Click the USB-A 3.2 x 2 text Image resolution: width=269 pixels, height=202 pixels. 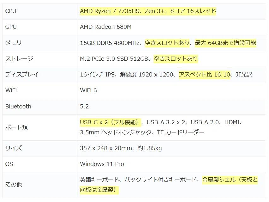point(166,122)
